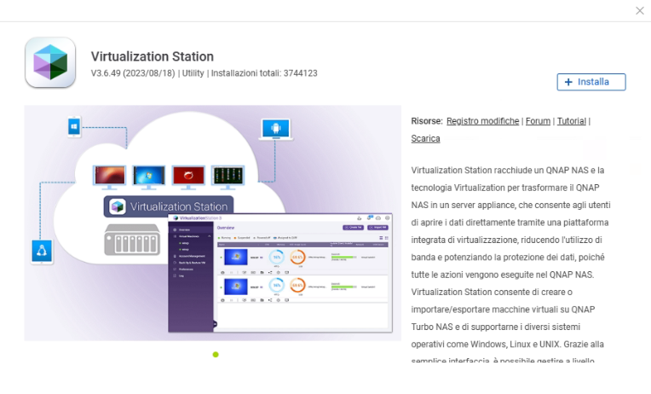Viewport: 651px width, 394px height.
Task: Click the Installazioni totali: 3744123 text
Action: pyautogui.click(x=264, y=73)
